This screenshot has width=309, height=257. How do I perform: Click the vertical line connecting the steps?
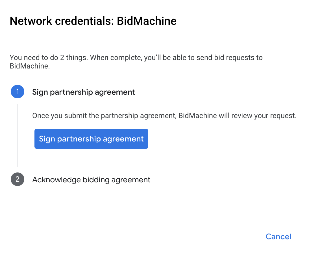click(x=17, y=135)
